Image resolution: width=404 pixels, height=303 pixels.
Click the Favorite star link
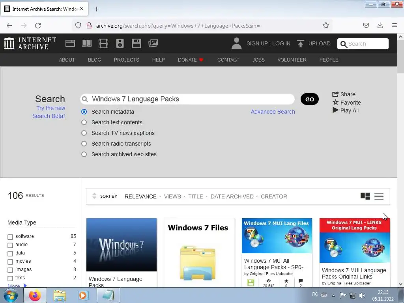click(346, 102)
